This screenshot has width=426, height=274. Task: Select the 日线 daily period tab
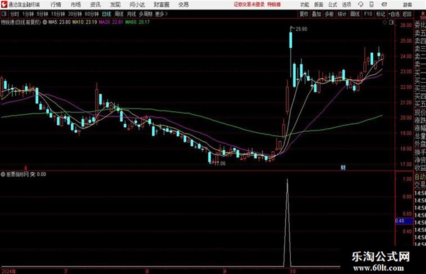click(x=106, y=14)
